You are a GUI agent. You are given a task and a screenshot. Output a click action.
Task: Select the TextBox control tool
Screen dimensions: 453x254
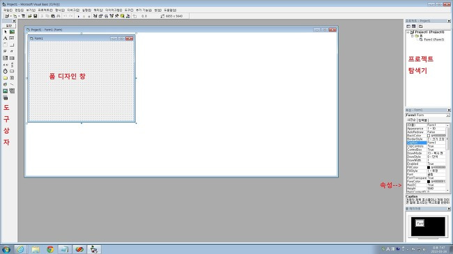12,38
